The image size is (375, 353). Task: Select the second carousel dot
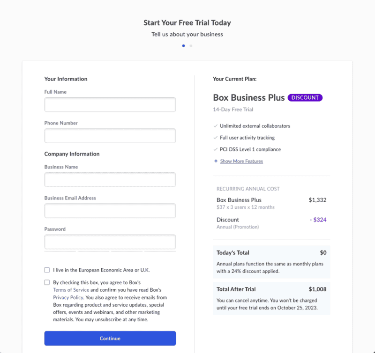190,46
